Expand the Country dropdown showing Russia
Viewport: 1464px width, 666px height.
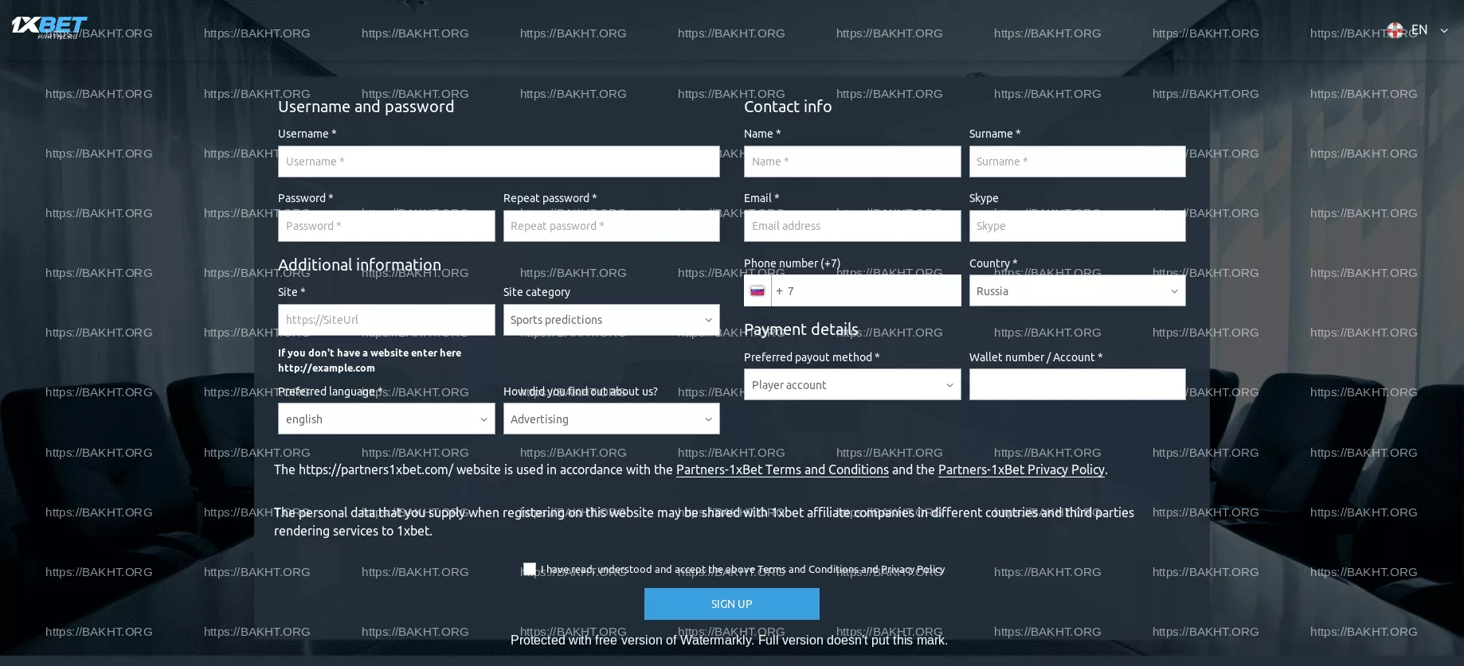coord(1077,291)
